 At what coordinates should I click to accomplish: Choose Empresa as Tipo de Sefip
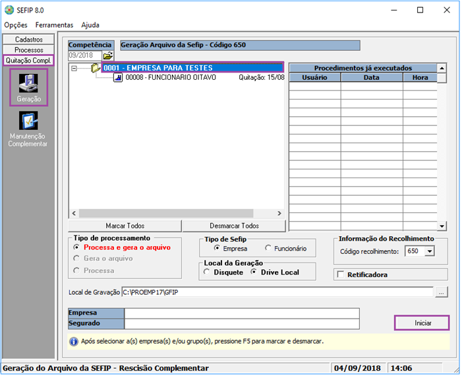pos(217,248)
